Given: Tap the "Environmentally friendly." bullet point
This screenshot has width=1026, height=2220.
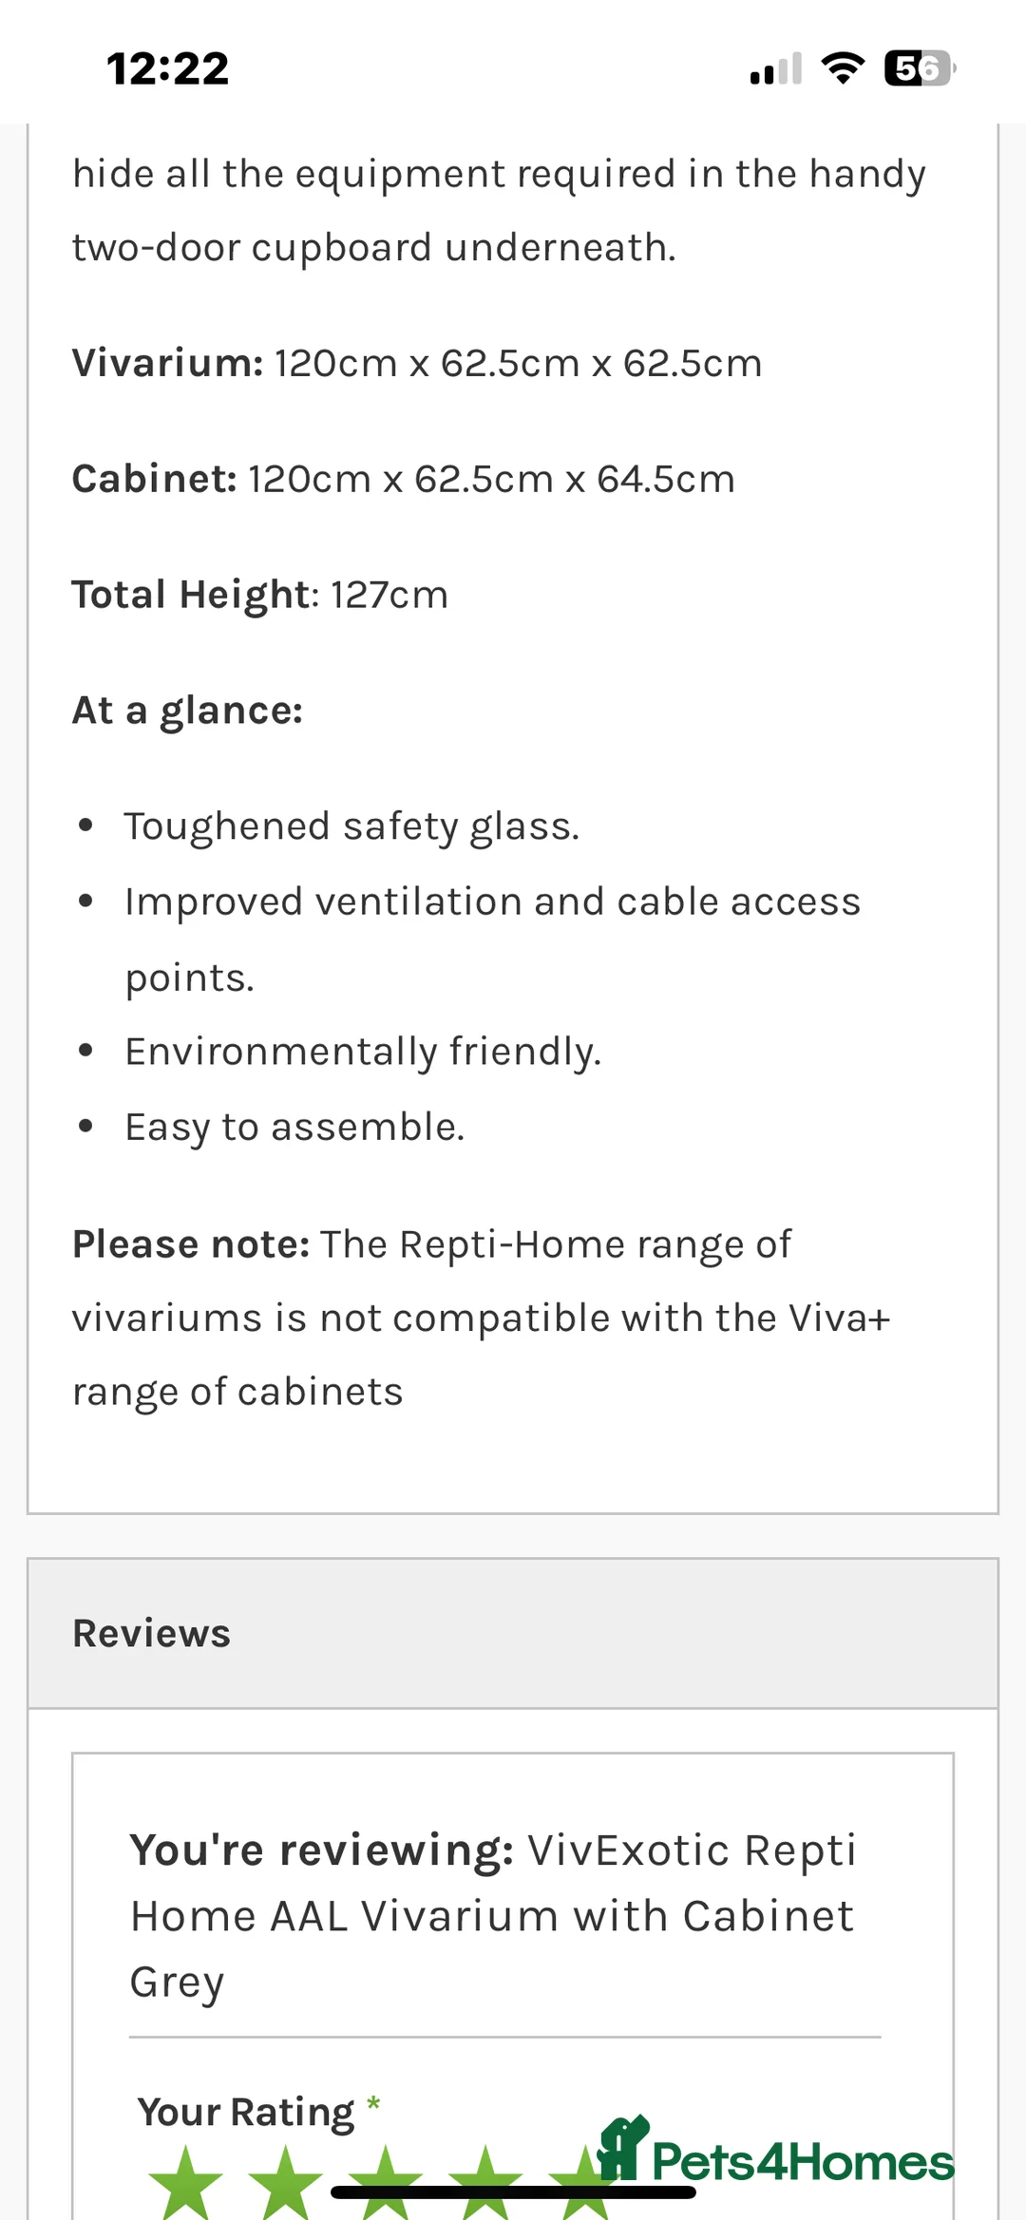Looking at the screenshot, I should point(363,1052).
